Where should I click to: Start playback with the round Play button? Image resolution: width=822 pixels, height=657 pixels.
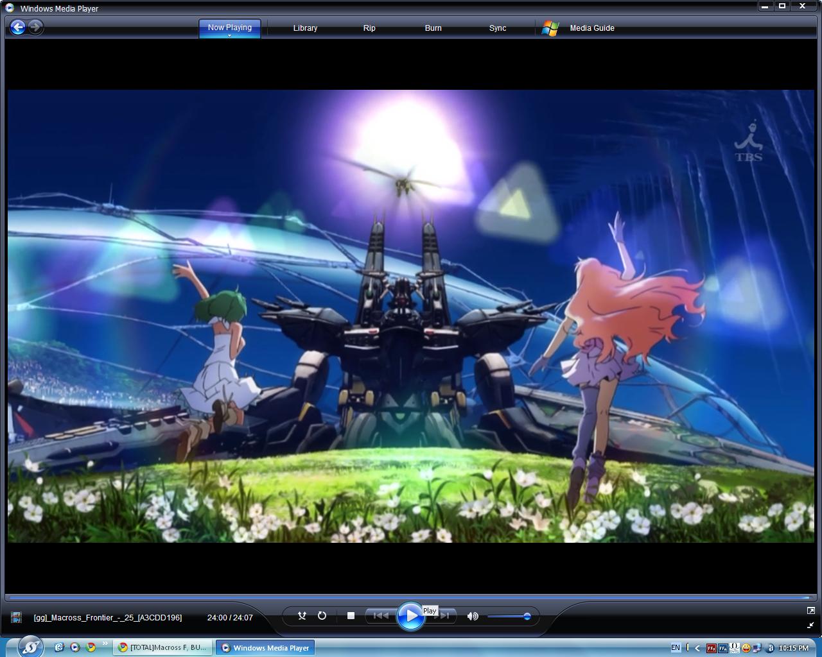coord(410,617)
